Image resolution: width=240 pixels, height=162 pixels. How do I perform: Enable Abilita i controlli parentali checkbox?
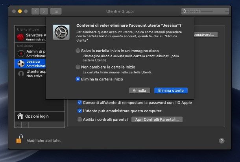pyautogui.click(x=79, y=119)
